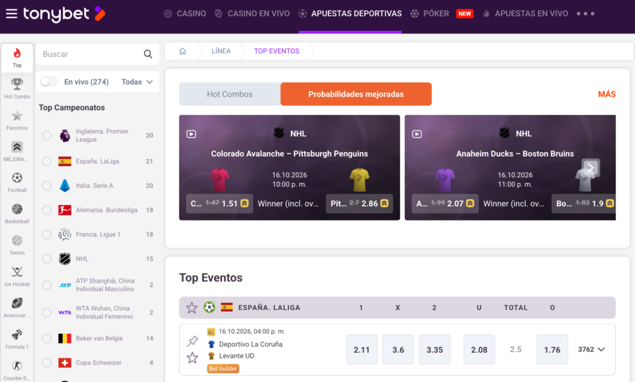Screen dimensions: 635x382
Task: Select under 2.5 odds 2.08
Action: click(x=479, y=350)
